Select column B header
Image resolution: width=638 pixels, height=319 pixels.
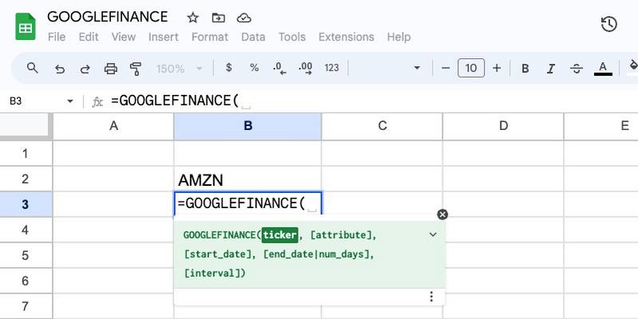pyautogui.click(x=248, y=126)
